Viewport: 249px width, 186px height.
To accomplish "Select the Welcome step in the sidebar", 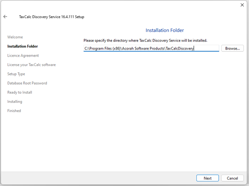I will 15,37.
